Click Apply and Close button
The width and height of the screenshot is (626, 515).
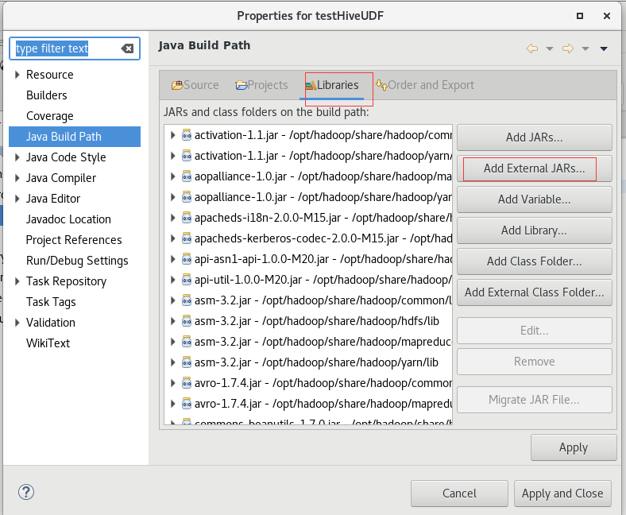pos(562,494)
